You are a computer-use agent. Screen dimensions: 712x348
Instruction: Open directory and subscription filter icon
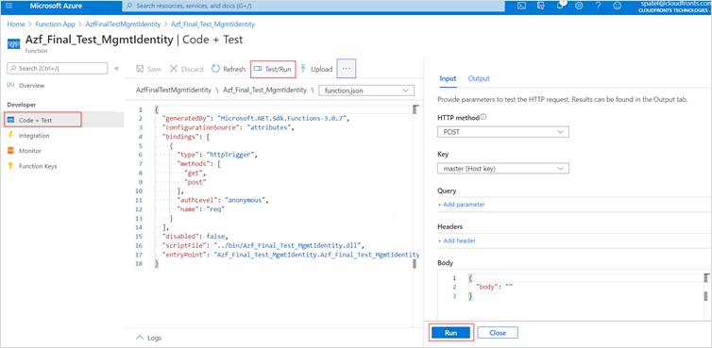(x=541, y=6)
